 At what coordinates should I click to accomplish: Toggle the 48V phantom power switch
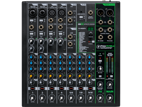pos(100,61)
